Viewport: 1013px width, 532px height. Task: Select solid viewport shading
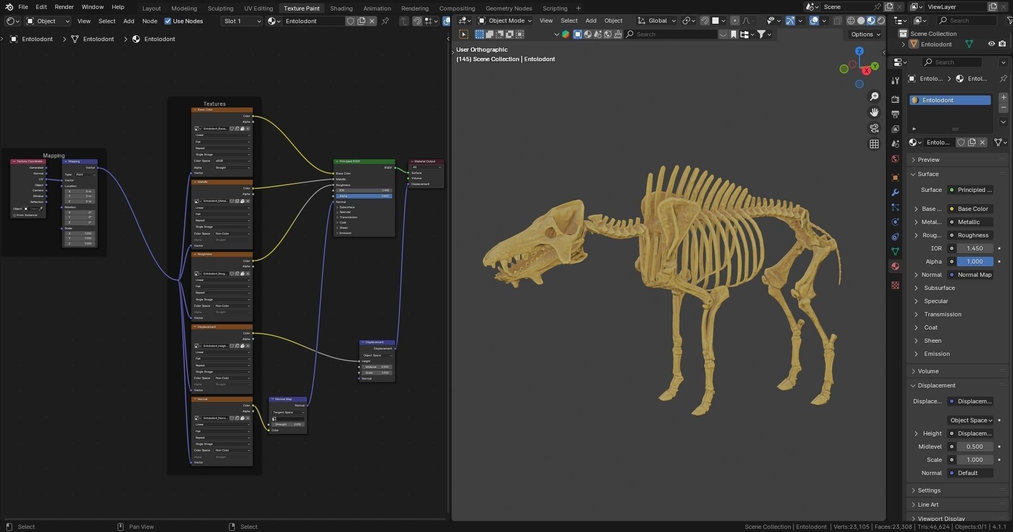861,21
